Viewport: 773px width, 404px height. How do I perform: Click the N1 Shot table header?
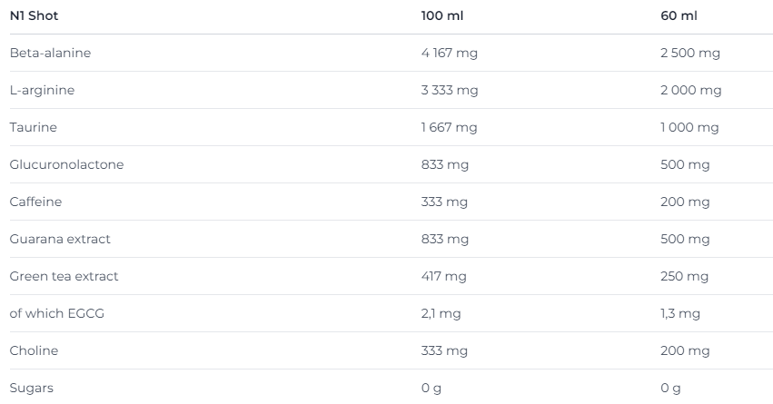tap(34, 16)
